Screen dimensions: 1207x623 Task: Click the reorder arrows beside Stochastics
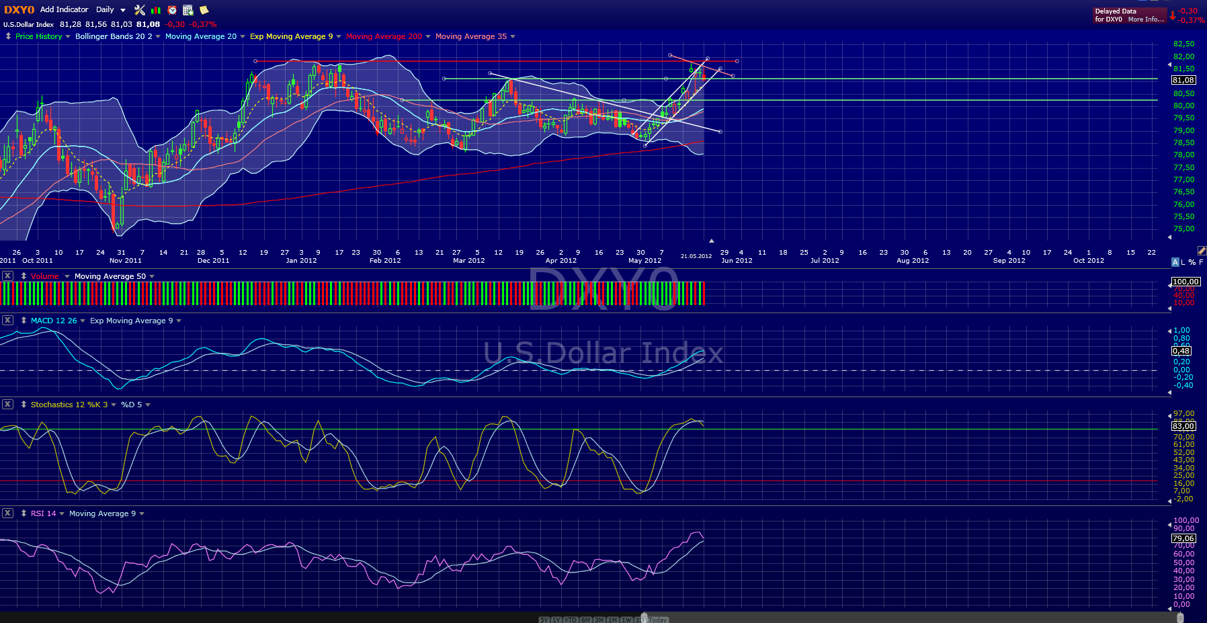24,405
